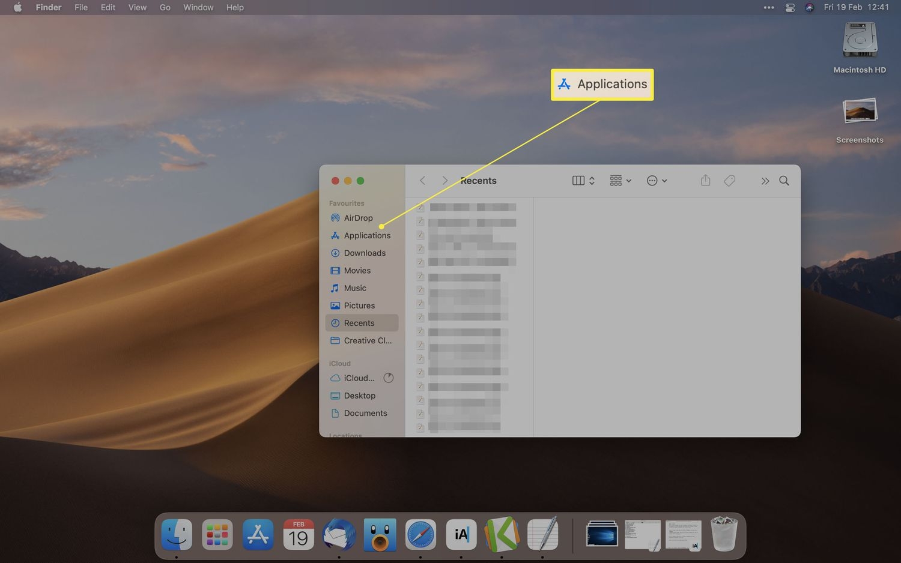Open the File menu
This screenshot has height=563, width=901.
click(81, 7)
